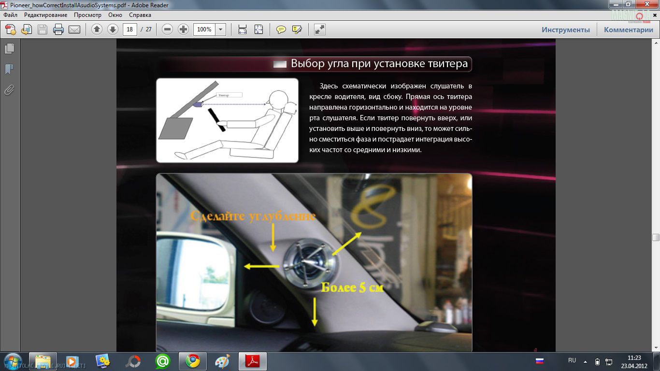Add a sticky note comment
Screen dimensions: 660x371
(x=281, y=29)
